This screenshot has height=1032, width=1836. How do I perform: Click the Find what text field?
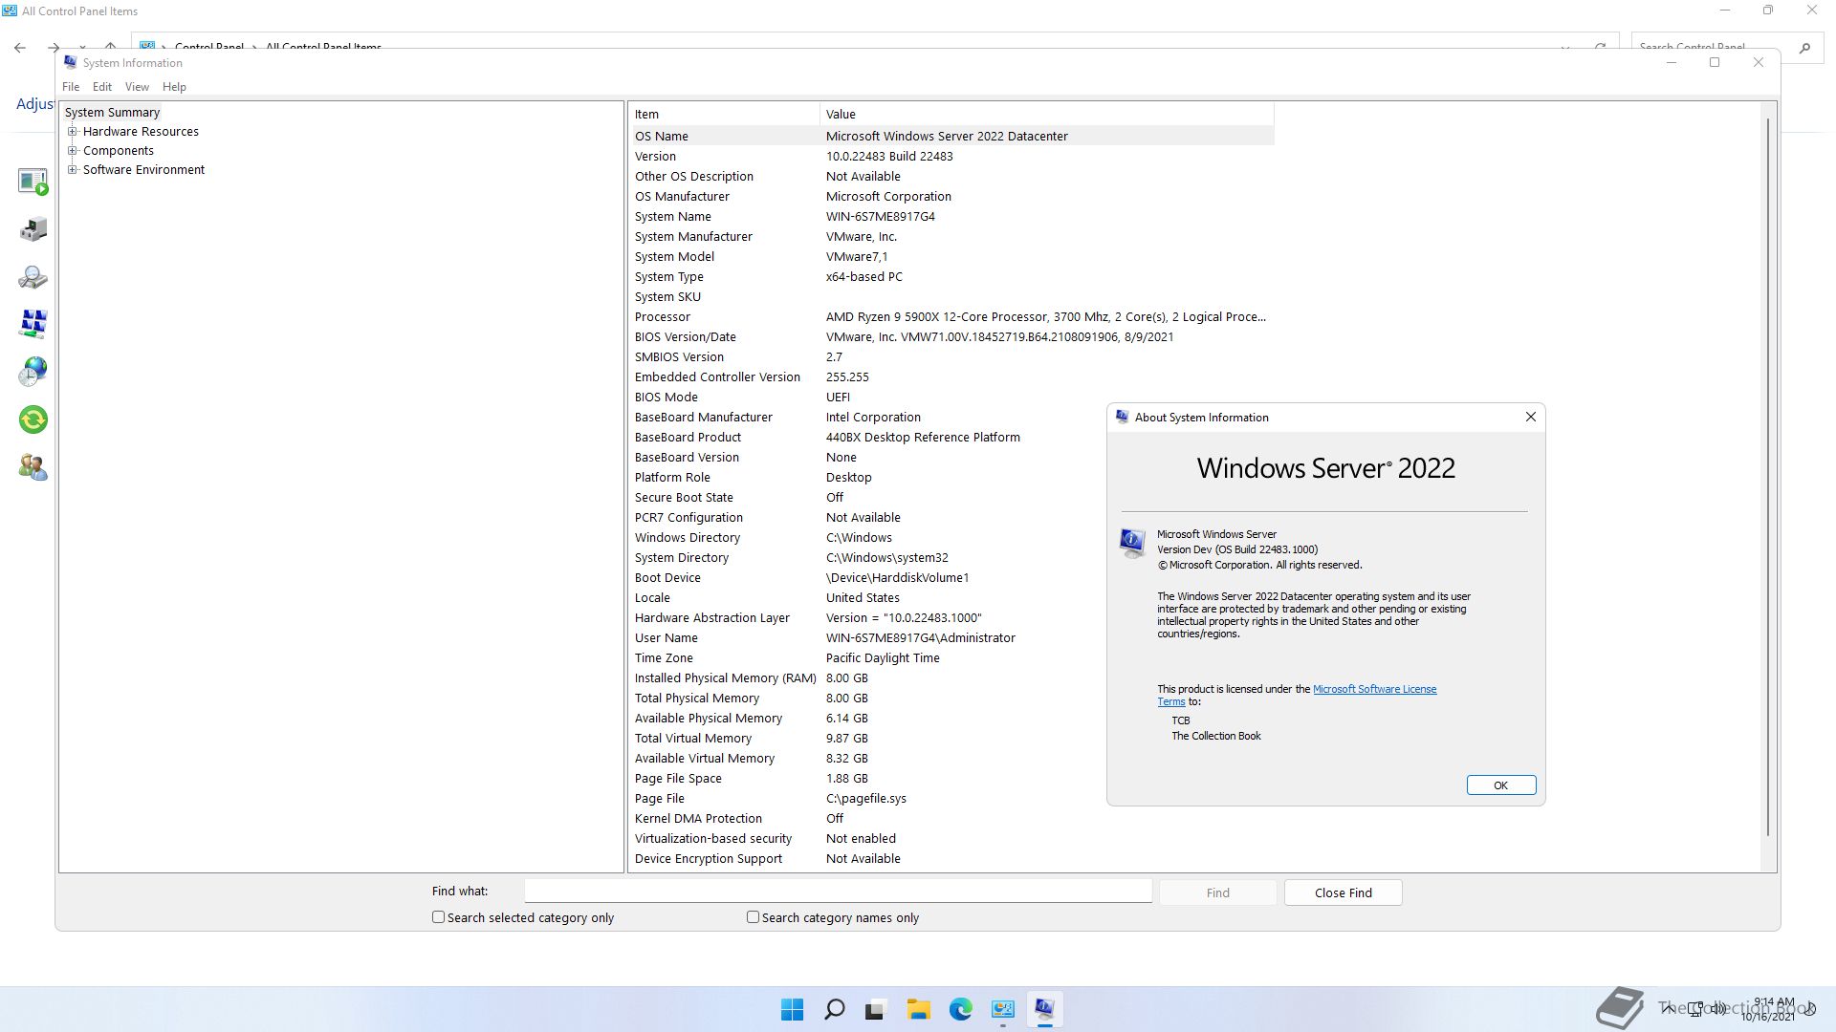coord(838,892)
